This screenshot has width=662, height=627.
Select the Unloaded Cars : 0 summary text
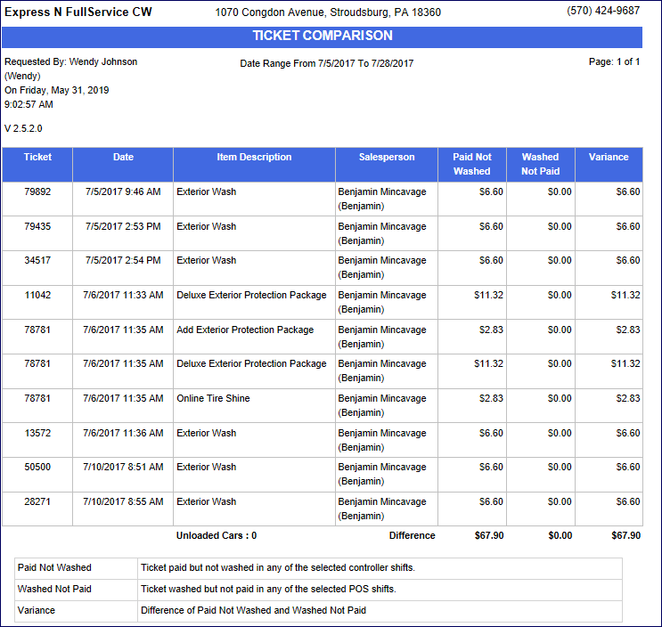tap(216, 536)
